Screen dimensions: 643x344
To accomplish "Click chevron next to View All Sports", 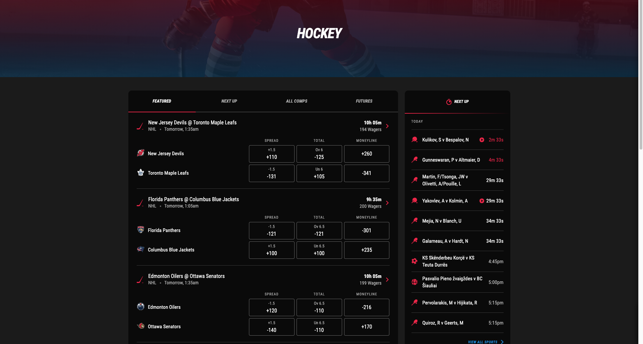I will 502,342.
